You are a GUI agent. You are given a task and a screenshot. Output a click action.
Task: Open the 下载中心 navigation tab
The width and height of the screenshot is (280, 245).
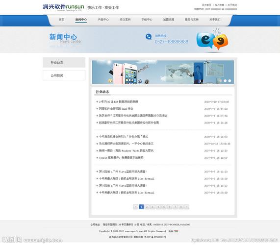coord(147,20)
